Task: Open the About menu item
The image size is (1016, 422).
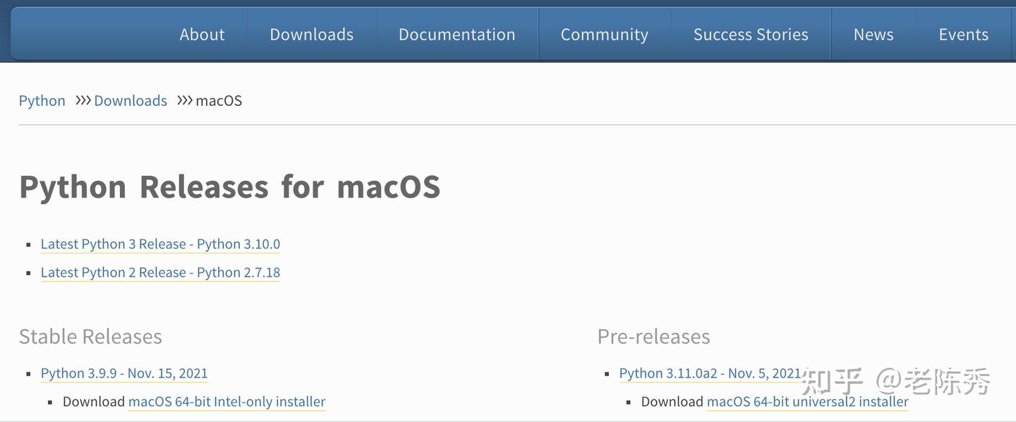Action: click(202, 33)
